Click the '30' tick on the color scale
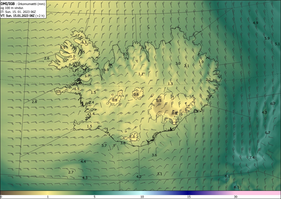281x199 pixels. 236,197
